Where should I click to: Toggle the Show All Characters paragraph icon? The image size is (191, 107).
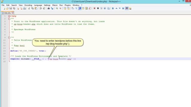[76, 8]
